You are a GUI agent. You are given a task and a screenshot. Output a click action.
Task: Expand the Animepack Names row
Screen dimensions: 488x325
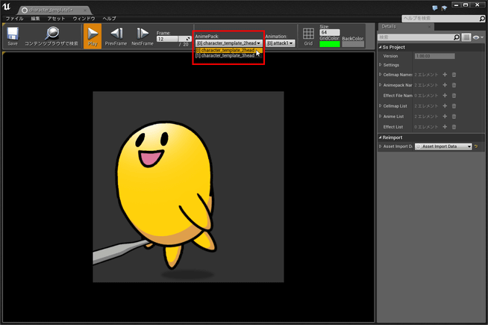coord(381,84)
